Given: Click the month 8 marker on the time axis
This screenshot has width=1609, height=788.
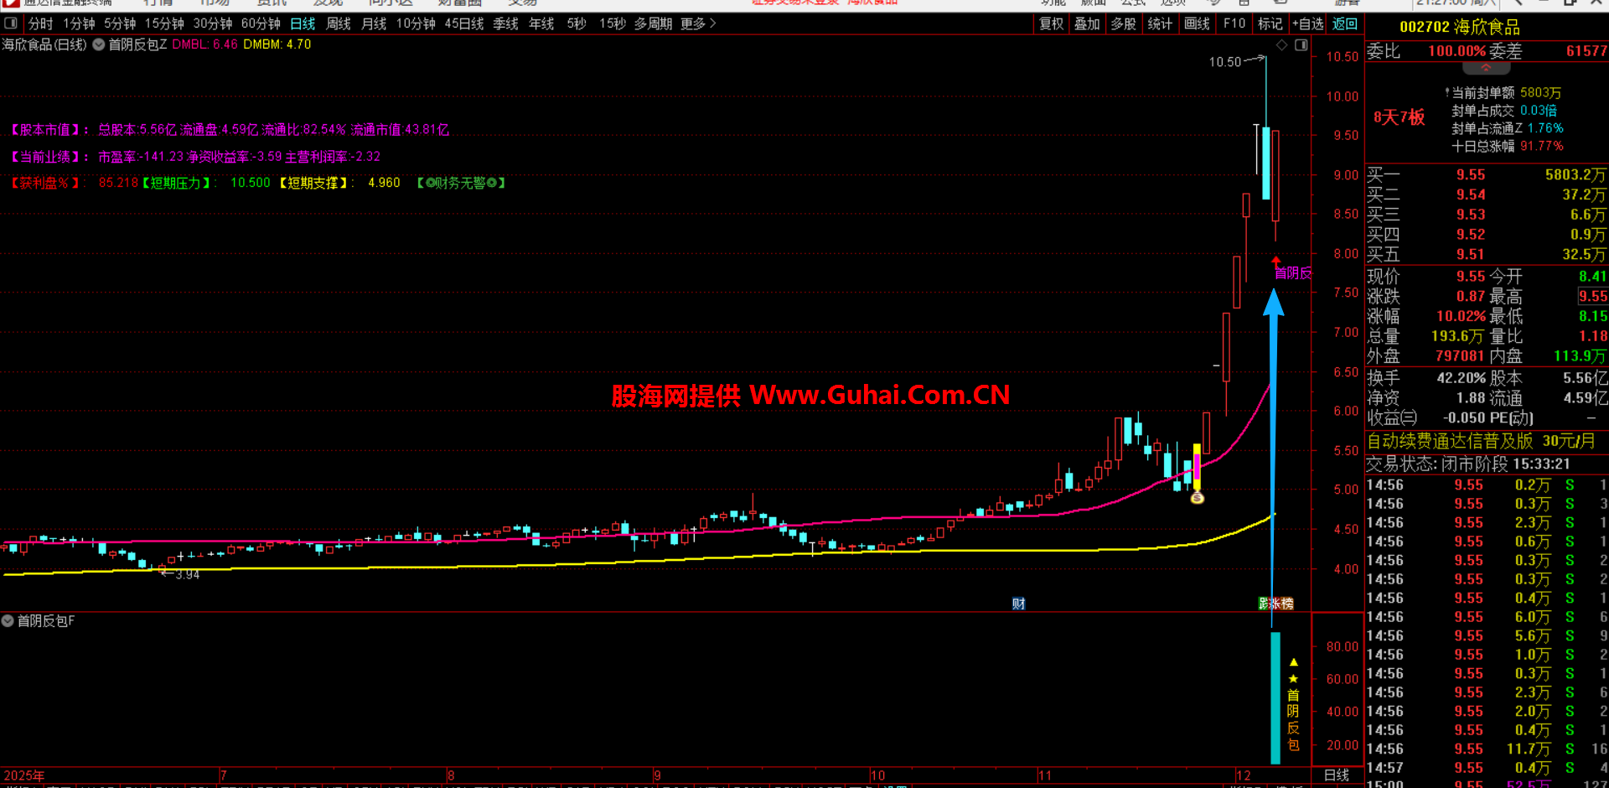Looking at the screenshot, I should (x=451, y=775).
